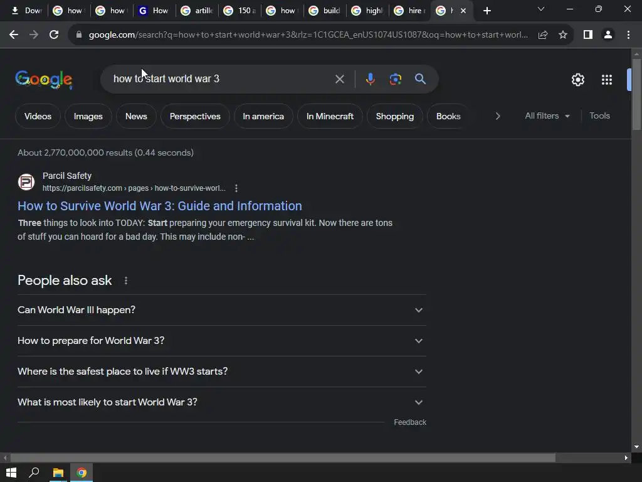Select the 'In Minecraft' chip
Screen dimensions: 642x482
(x=330, y=116)
